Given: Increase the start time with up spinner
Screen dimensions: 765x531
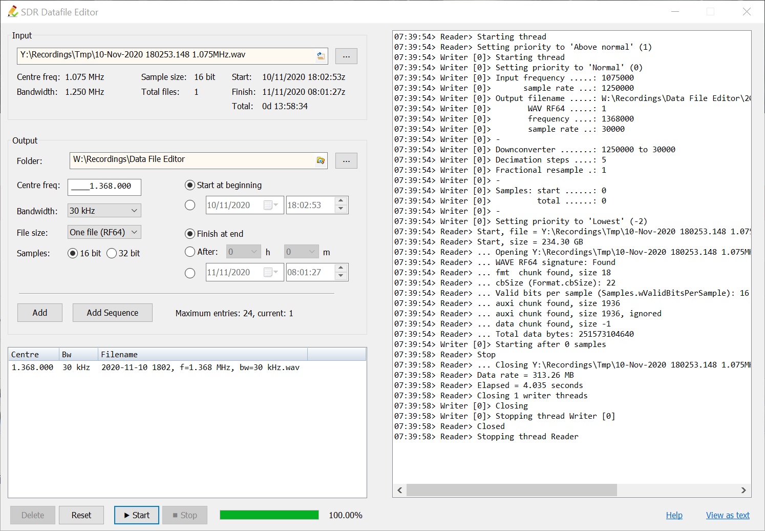Looking at the screenshot, I should [x=341, y=201].
